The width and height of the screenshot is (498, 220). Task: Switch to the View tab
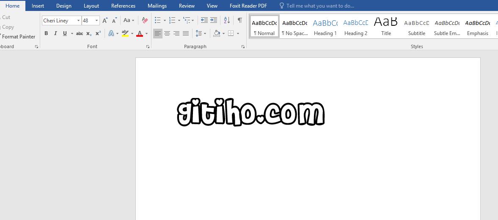point(212,6)
